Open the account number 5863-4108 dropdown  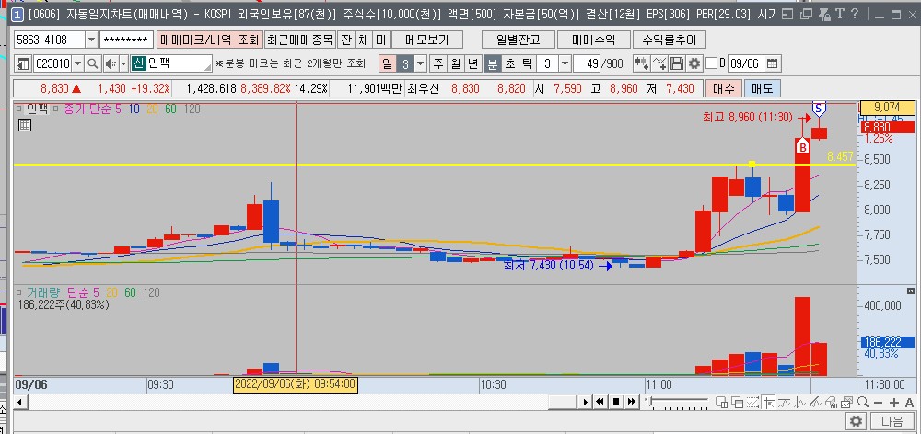coord(91,40)
